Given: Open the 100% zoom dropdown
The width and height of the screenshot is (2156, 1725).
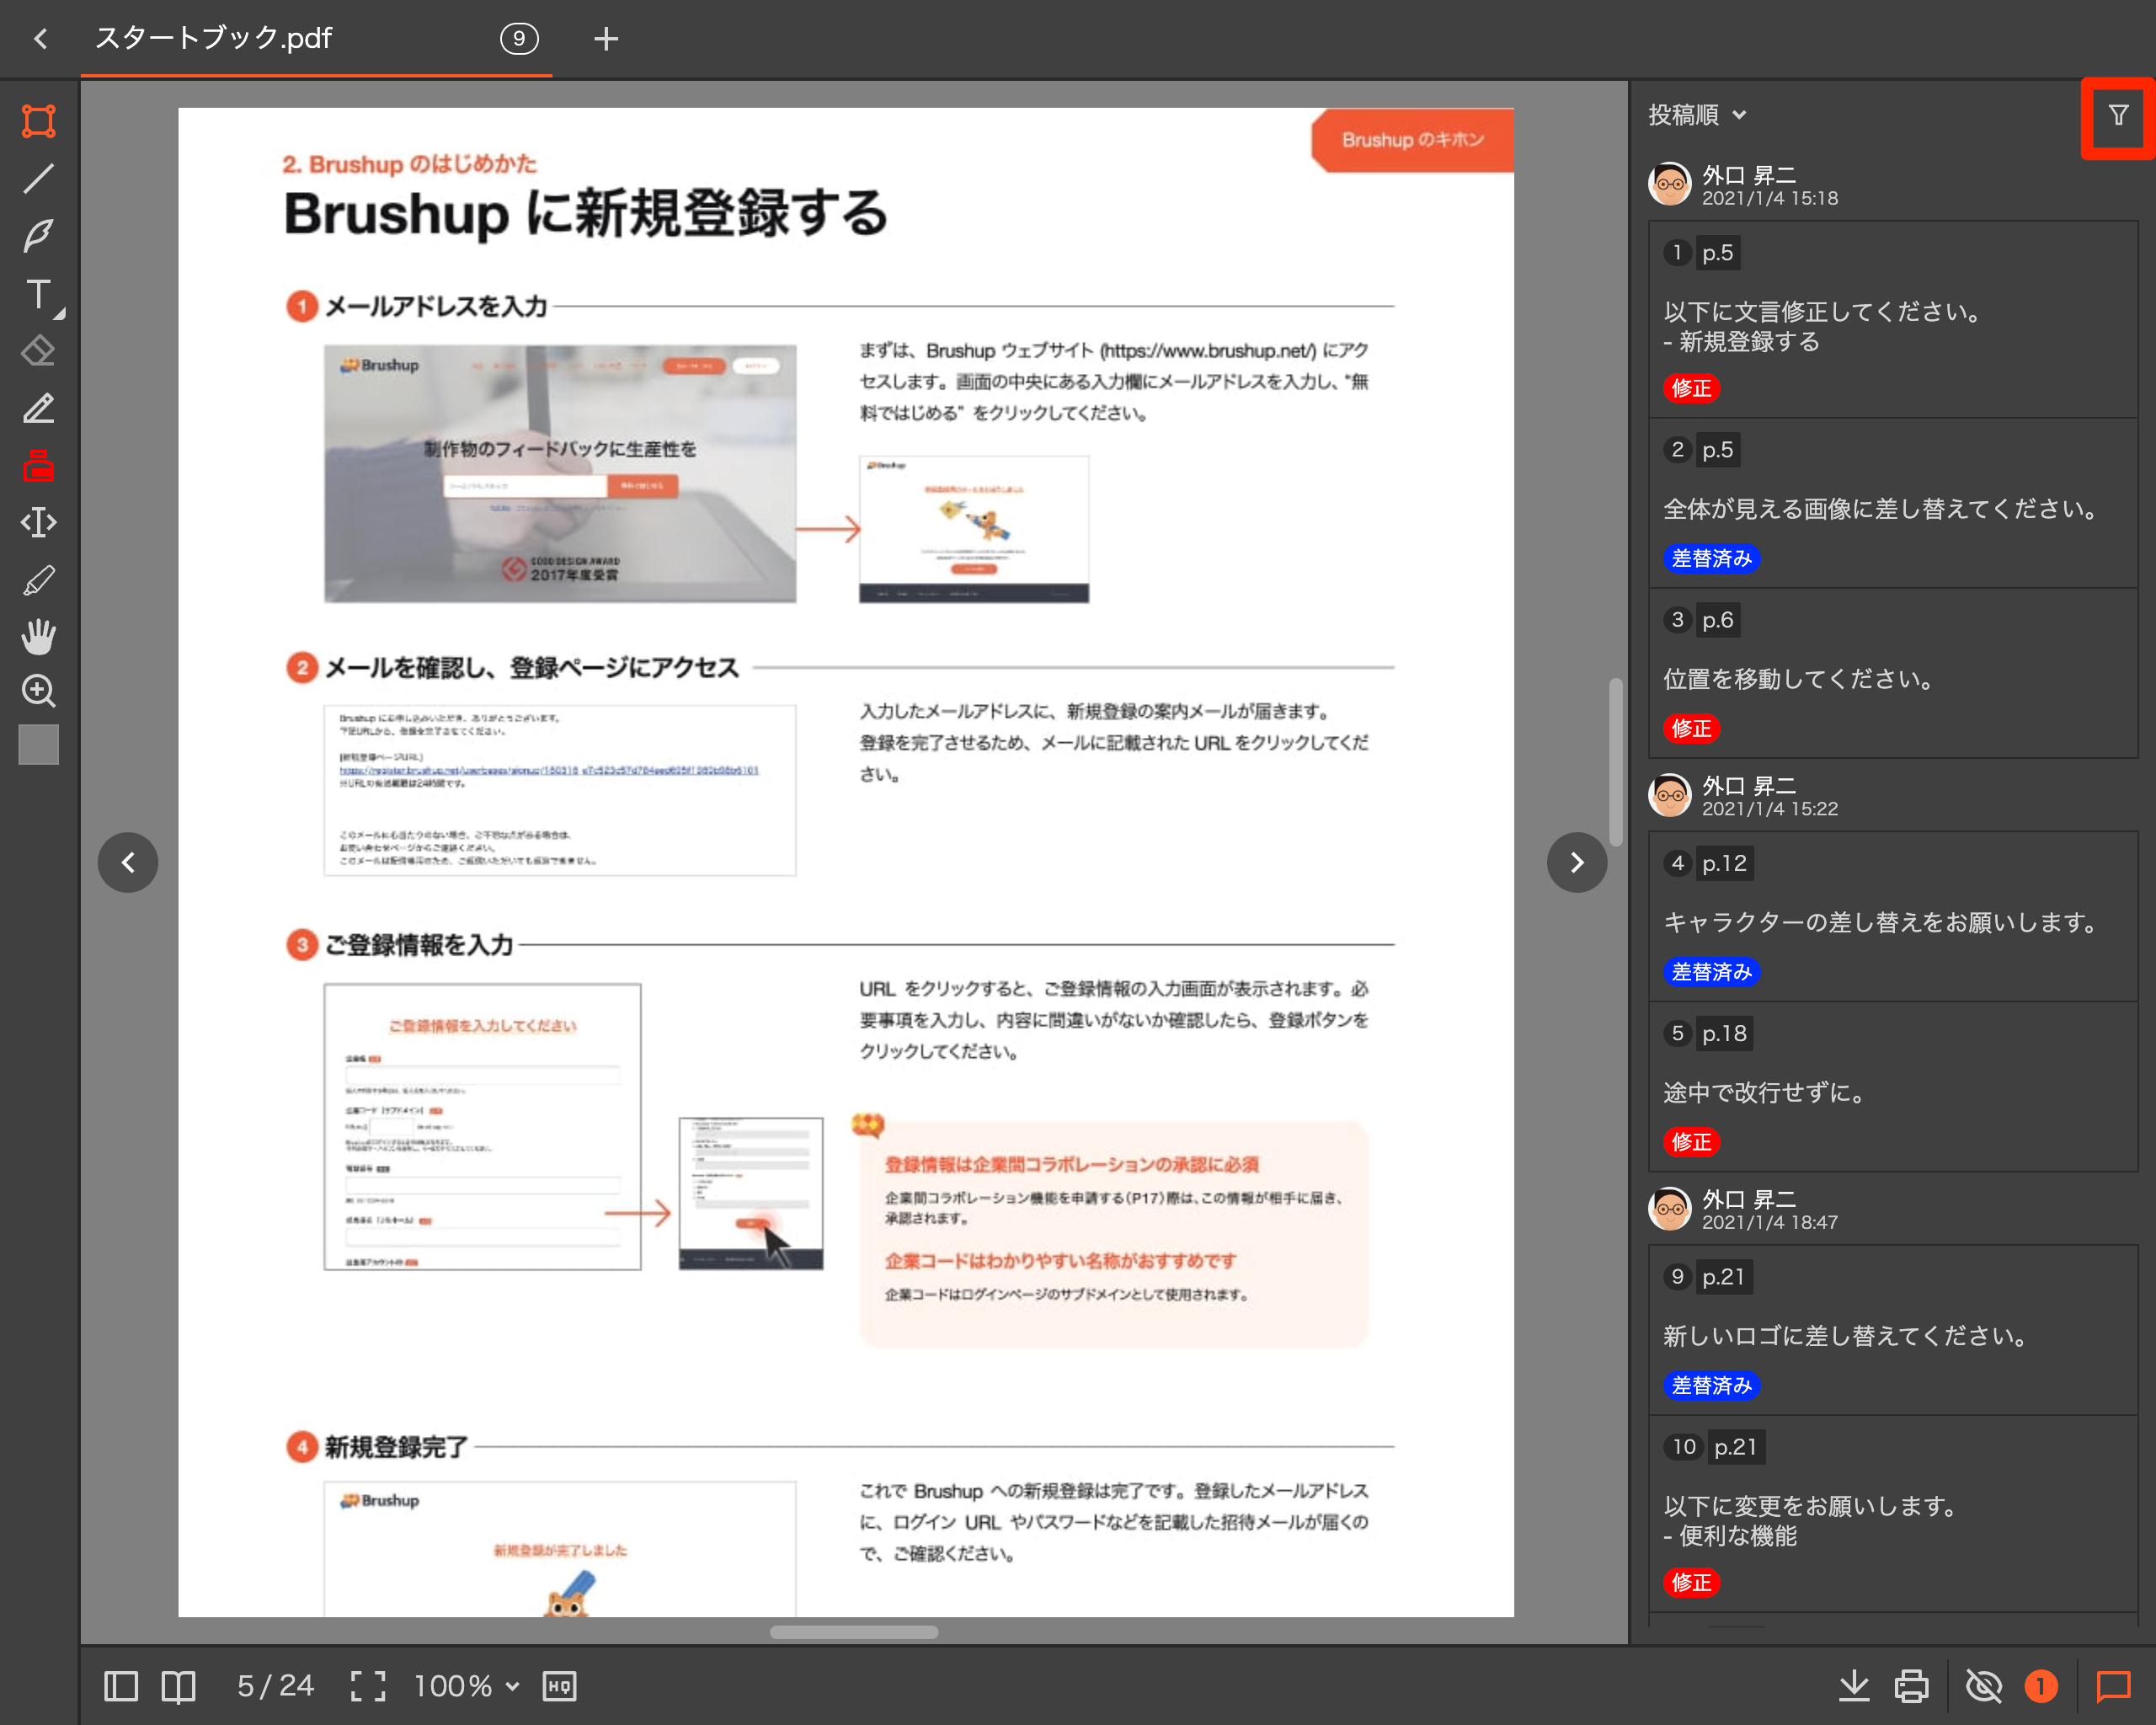Looking at the screenshot, I should 466,1686.
